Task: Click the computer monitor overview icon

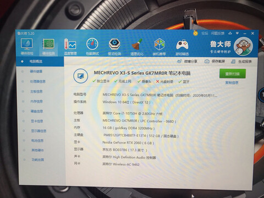Action: (x=80, y=76)
